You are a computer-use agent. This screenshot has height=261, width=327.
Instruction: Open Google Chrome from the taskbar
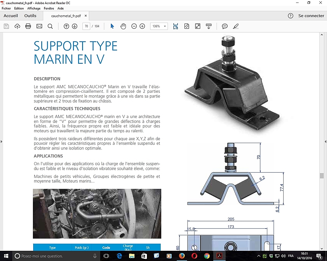[207, 256]
